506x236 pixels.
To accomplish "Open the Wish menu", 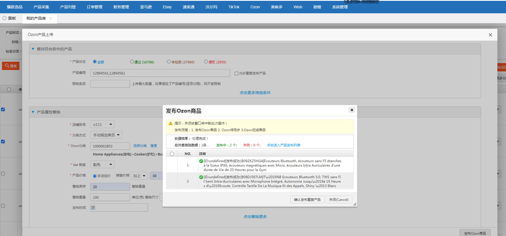I will pos(298,7).
